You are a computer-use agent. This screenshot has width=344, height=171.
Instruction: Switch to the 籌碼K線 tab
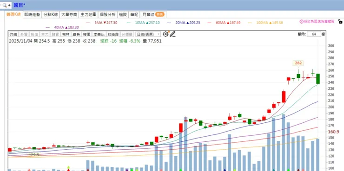(x=13, y=15)
